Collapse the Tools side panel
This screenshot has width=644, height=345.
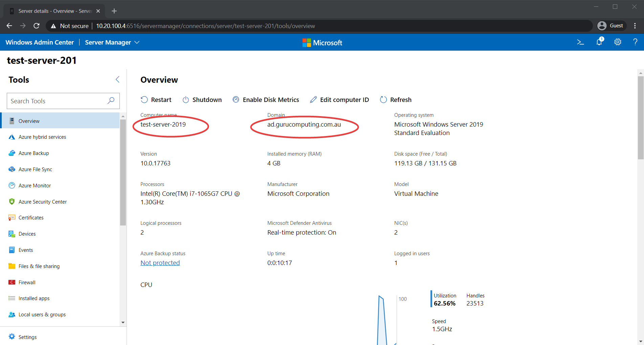coord(117,79)
